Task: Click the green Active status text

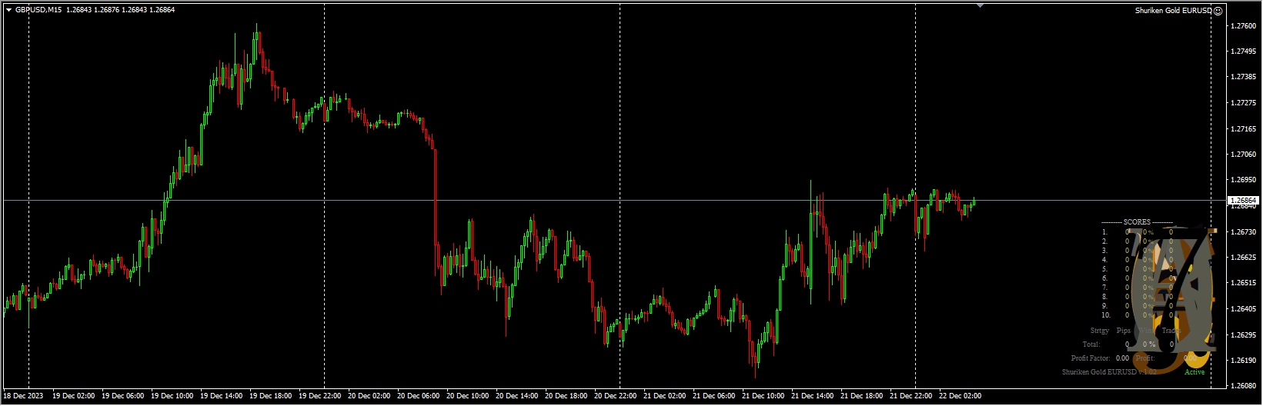Action: (1195, 372)
